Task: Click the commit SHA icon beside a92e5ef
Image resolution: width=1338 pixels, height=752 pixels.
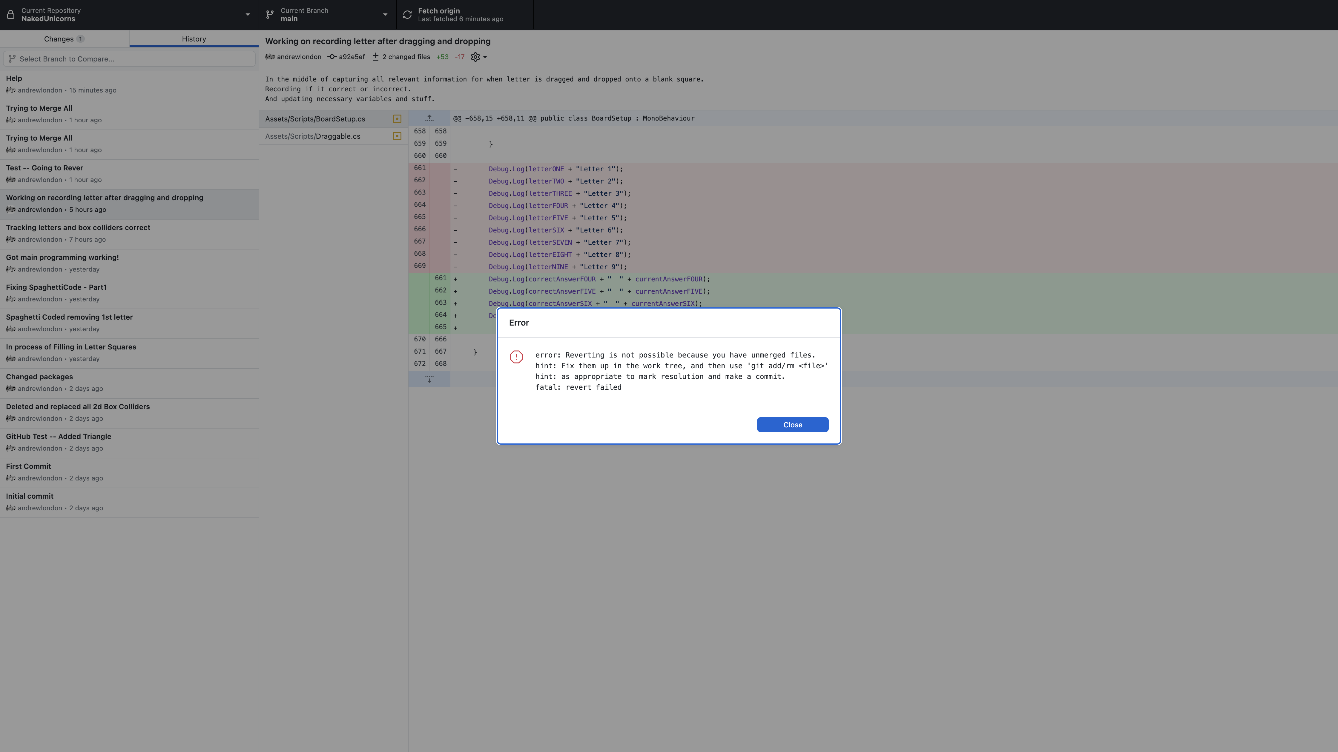Action: 332,57
